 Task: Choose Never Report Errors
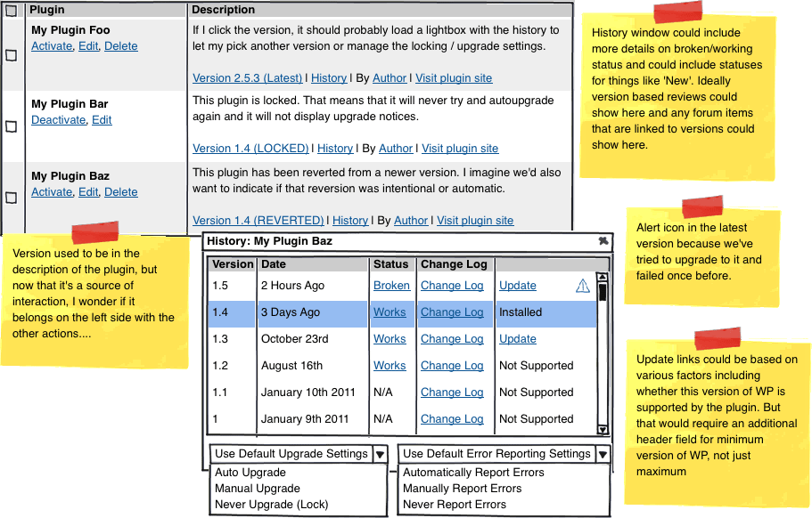[x=455, y=505]
